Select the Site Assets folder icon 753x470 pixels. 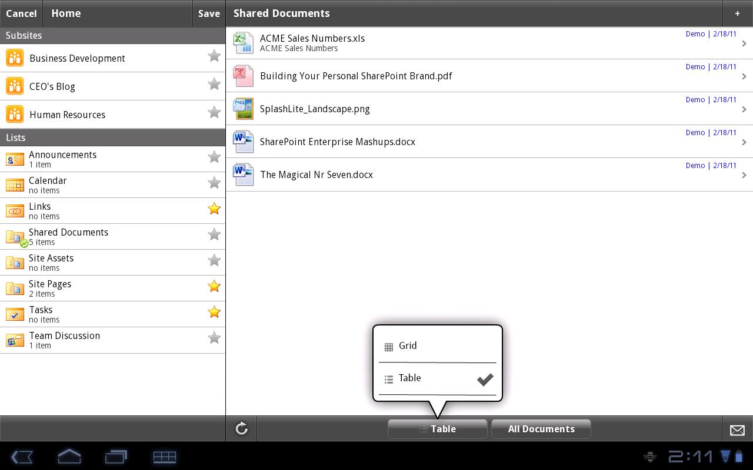[x=15, y=262]
